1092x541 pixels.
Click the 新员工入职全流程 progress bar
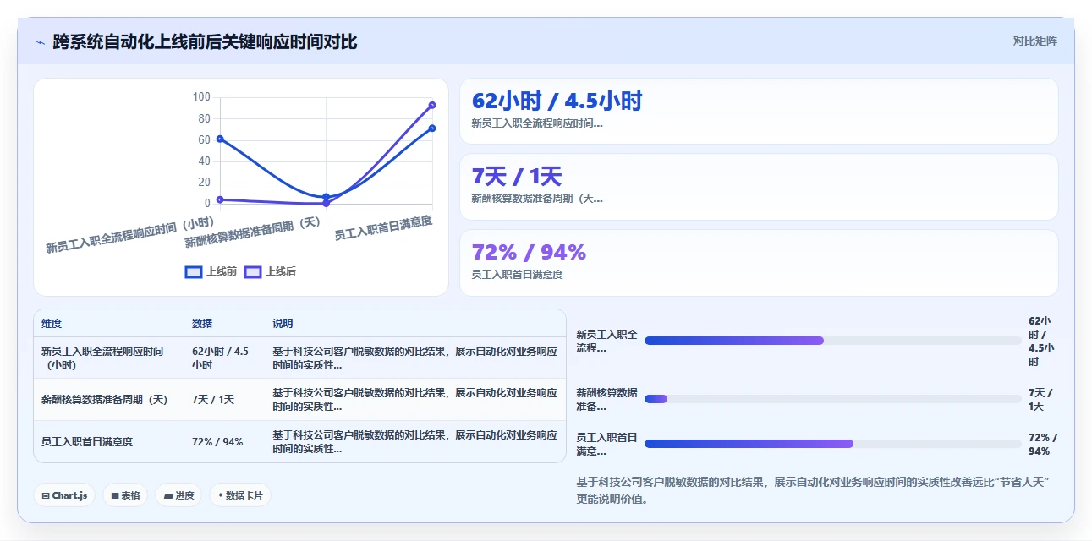point(832,341)
